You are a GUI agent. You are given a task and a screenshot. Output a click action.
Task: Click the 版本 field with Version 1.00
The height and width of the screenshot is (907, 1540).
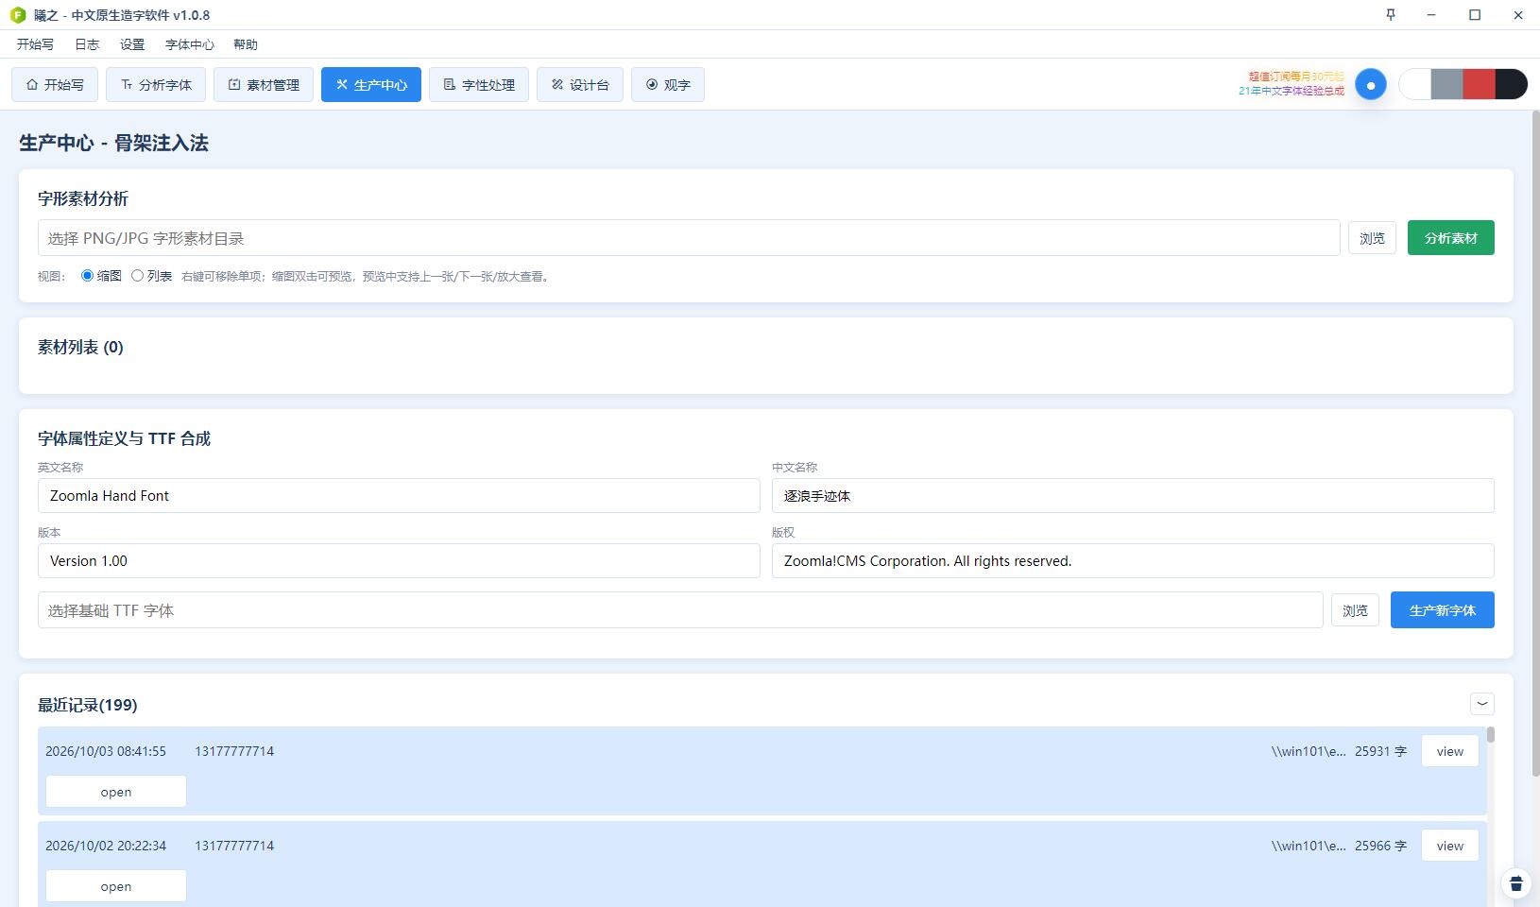399,561
